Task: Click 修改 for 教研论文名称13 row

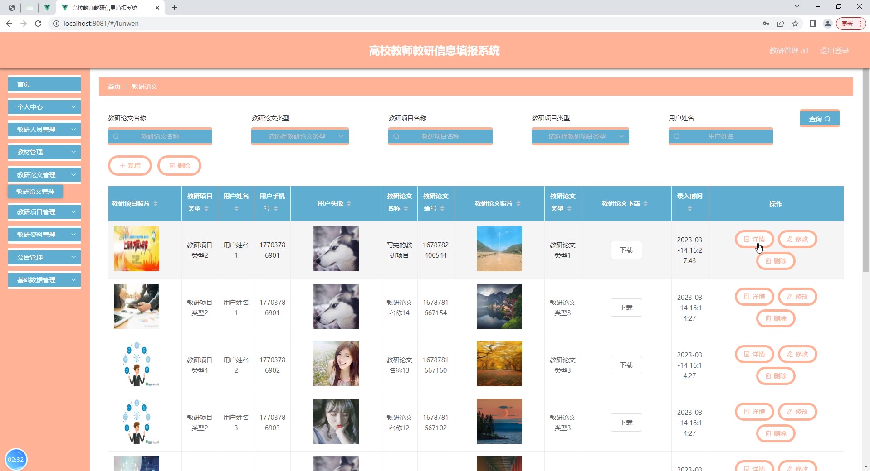Action: pos(797,354)
